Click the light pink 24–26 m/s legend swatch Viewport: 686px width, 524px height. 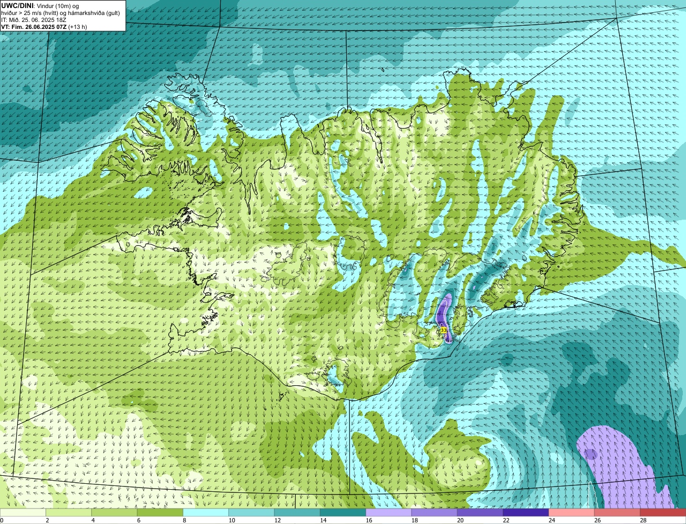click(x=572, y=512)
